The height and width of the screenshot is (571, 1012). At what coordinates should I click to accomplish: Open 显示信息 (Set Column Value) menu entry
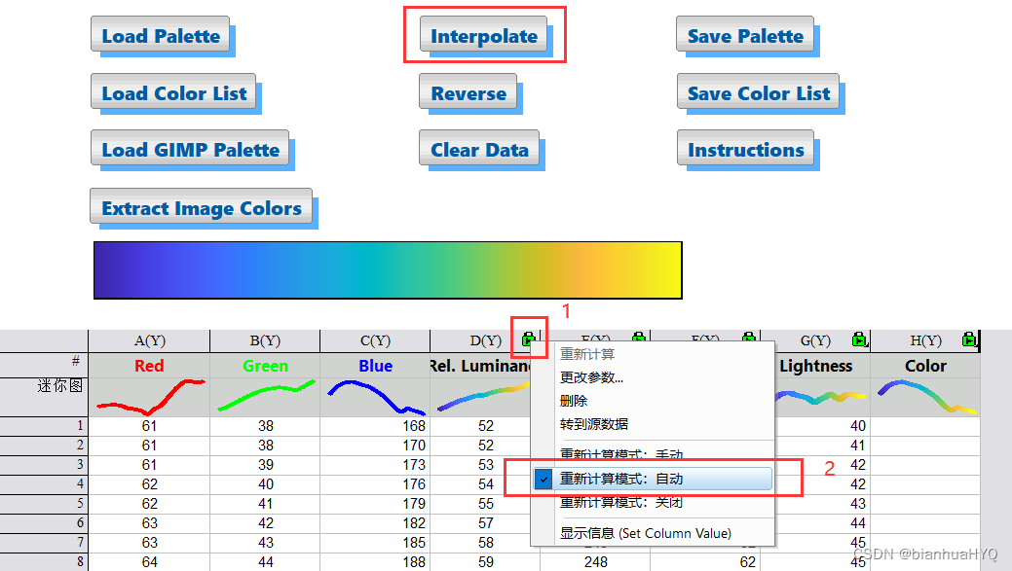point(645,533)
